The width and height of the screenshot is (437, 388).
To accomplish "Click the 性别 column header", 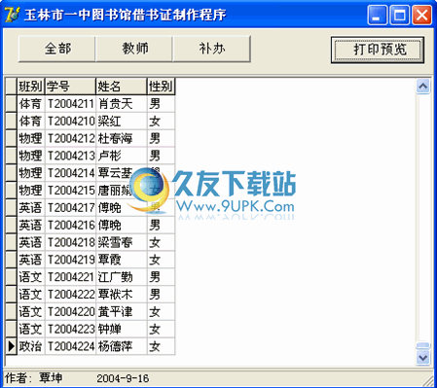I will coord(162,87).
